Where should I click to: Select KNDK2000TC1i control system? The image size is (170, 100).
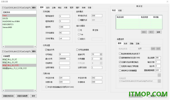point(19,24)
